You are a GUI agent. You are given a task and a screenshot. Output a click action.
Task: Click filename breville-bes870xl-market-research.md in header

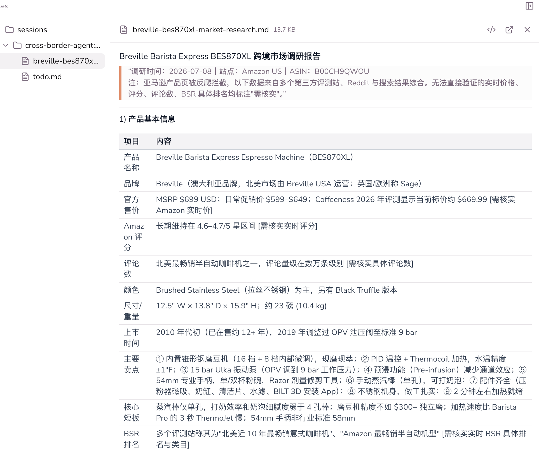201,30
